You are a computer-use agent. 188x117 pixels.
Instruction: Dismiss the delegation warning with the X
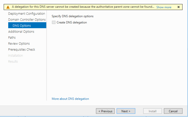point(179,7)
